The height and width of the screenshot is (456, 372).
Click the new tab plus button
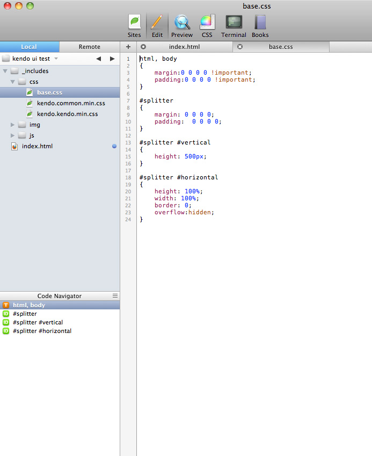click(128, 47)
